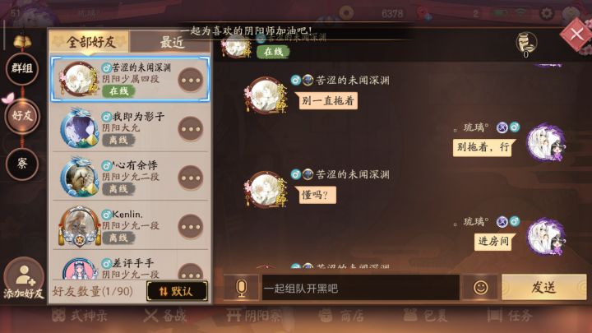Viewport: 592px width, 333px height.
Task: Click 苦涩的未闻深渊 avatar beside 懂吗？ message
Action: [x=266, y=189]
